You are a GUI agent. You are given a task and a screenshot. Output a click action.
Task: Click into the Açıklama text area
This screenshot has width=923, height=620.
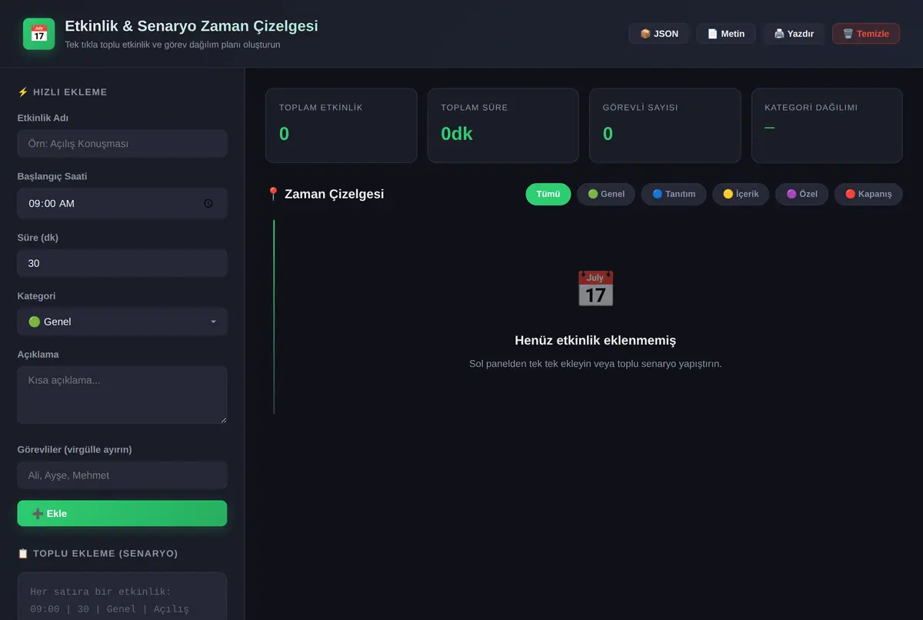[122, 395]
